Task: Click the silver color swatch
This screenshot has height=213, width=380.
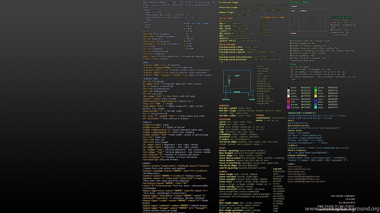Action: pos(288,90)
